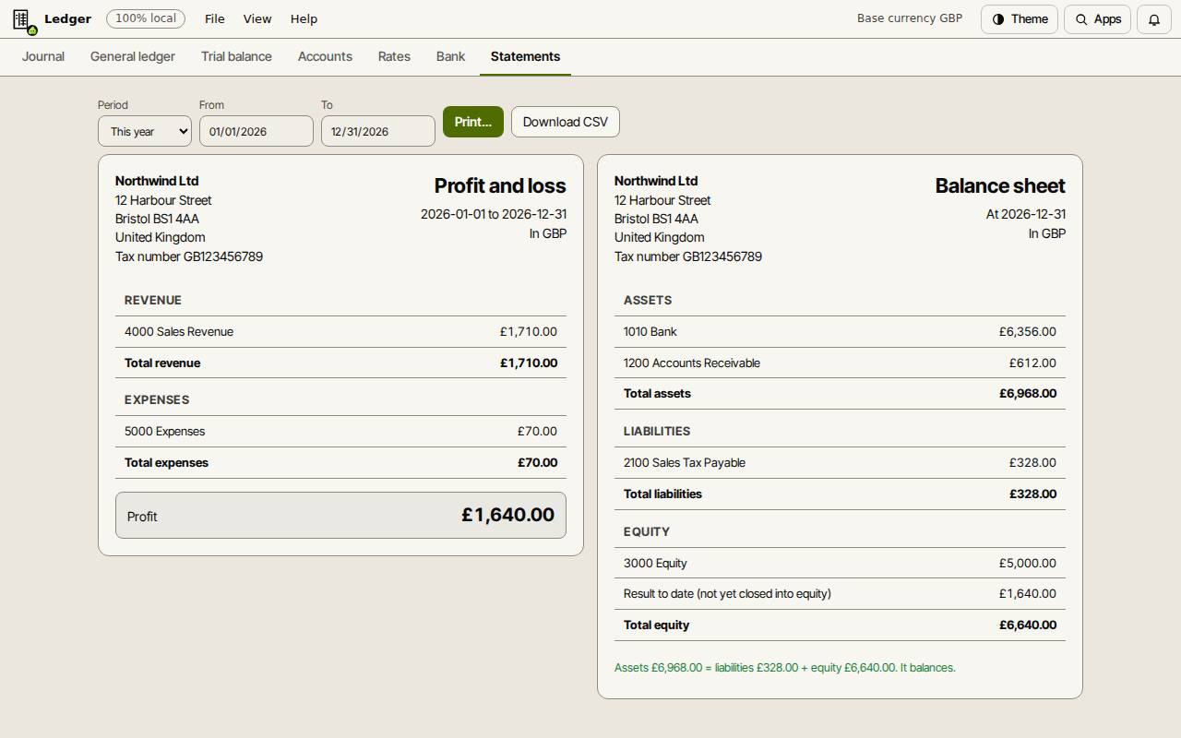Click the 100% local badge
The image size is (1181, 738).
tap(146, 18)
